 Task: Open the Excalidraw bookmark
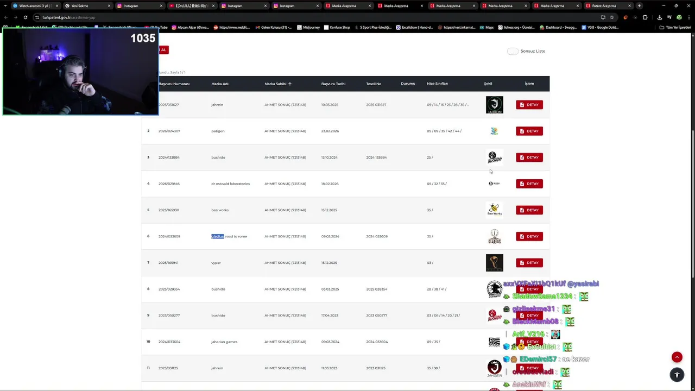click(x=414, y=27)
